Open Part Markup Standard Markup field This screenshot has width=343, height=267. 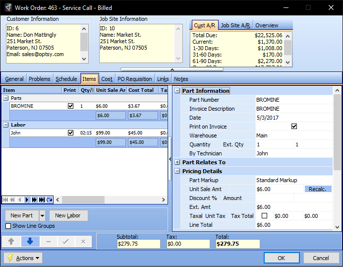294,180
